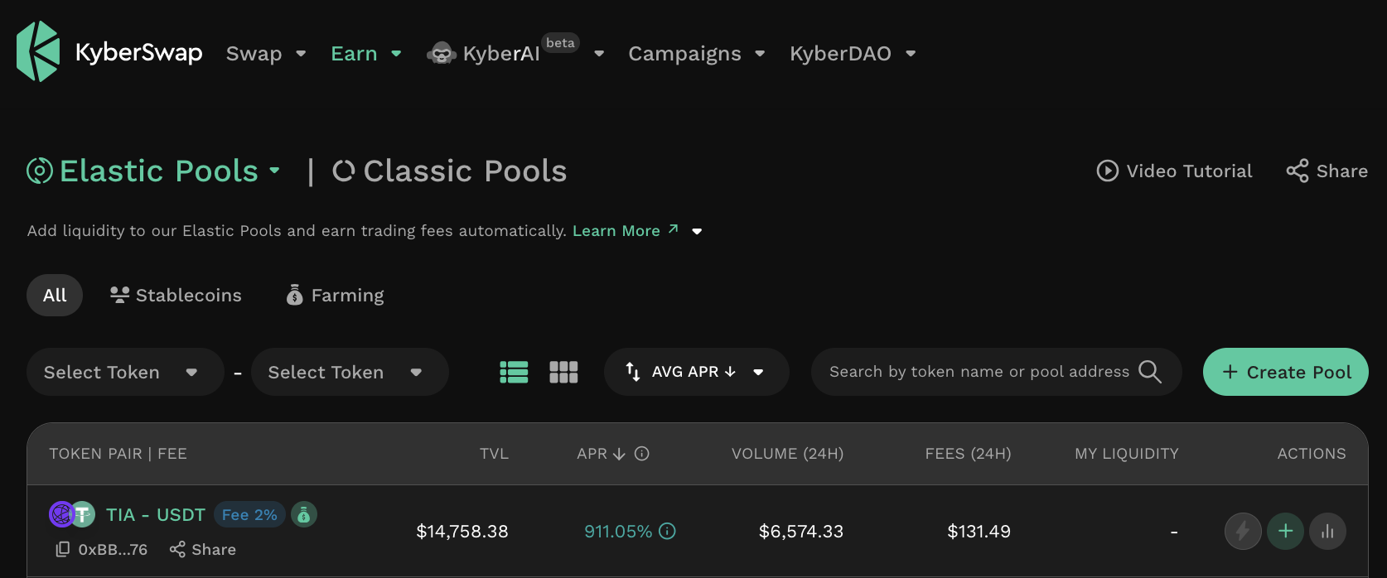1387x578 pixels.
Task: Sort by VOLUME (24H) column
Action: pyautogui.click(x=787, y=454)
